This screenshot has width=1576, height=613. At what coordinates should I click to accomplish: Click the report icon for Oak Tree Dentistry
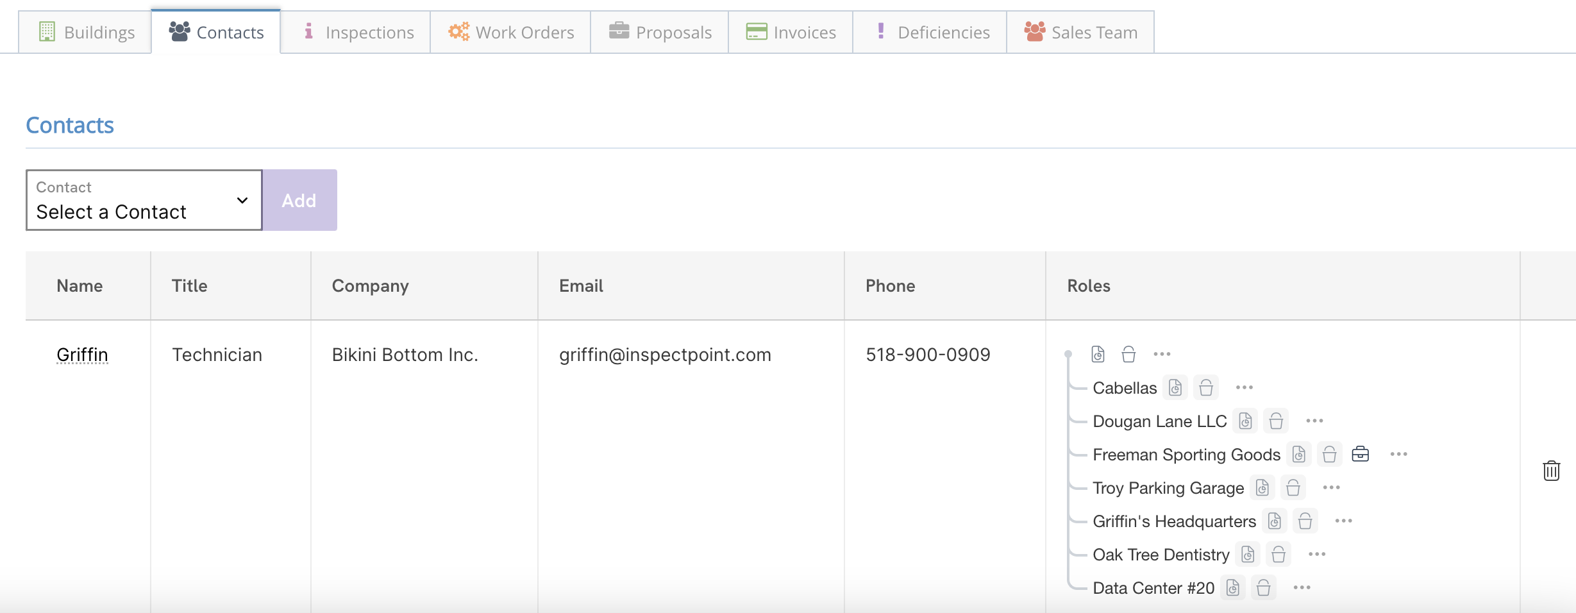(x=1248, y=554)
